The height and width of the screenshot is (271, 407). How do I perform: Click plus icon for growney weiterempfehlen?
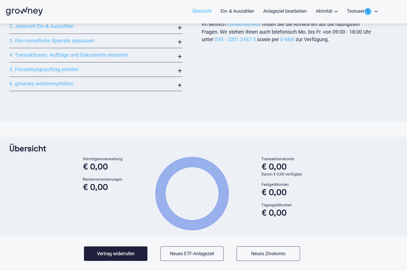click(x=180, y=85)
